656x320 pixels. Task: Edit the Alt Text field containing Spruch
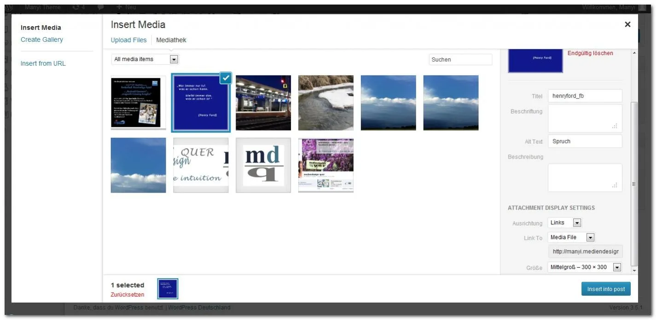point(585,141)
